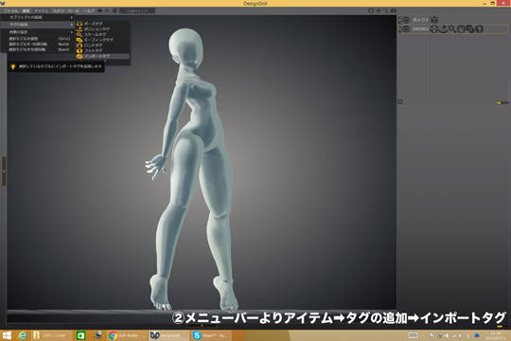Open the combo box in the menu bar
511x341 pixels.
[137, 10]
